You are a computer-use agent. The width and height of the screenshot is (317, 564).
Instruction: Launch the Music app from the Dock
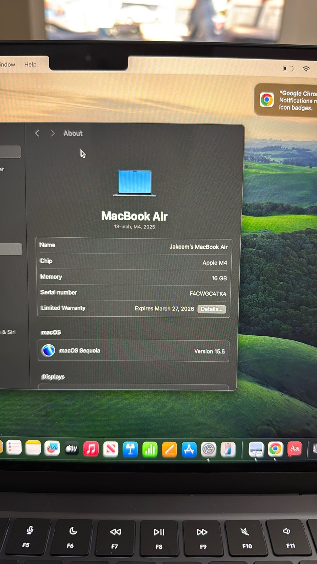click(x=91, y=449)
